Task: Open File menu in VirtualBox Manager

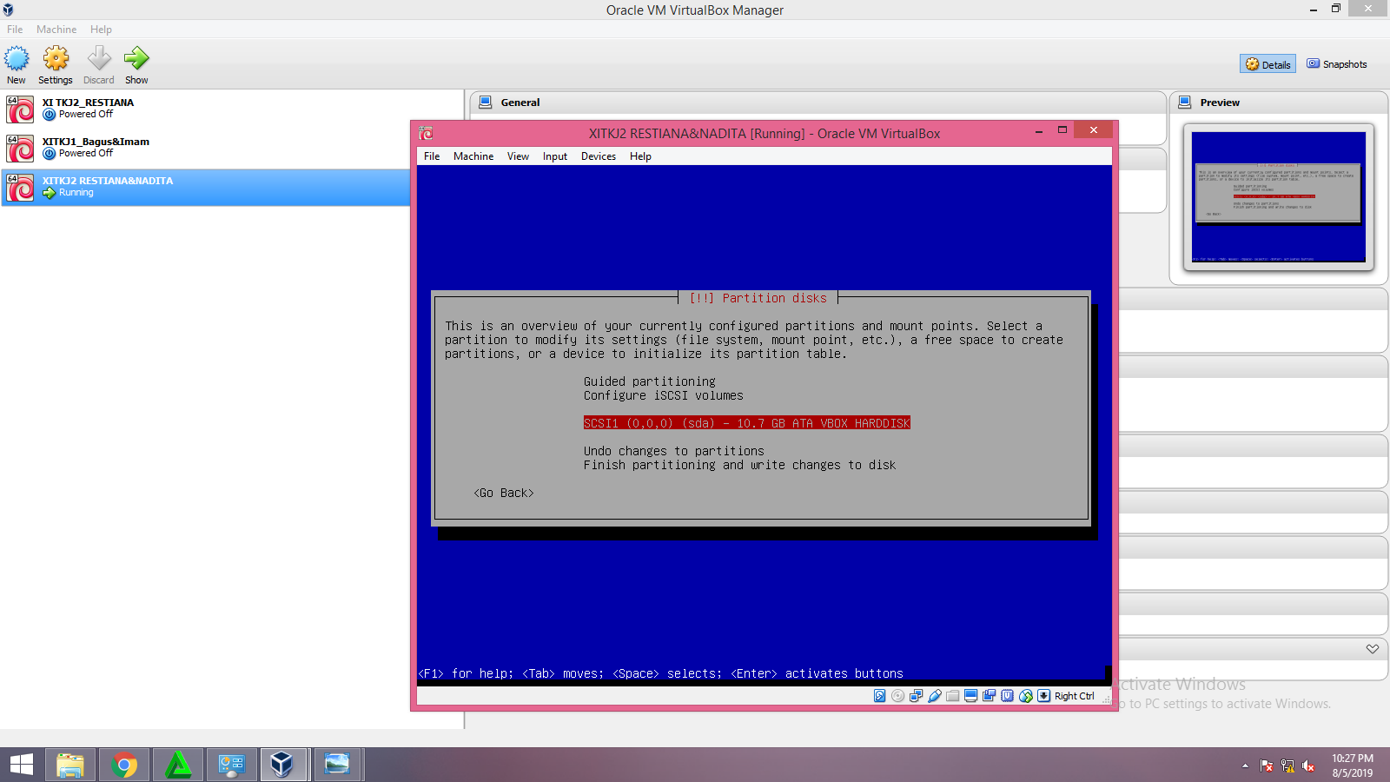Action: [x=15, y=29]
